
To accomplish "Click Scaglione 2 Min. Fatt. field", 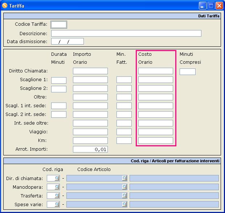I will click(x=124, y=88).
